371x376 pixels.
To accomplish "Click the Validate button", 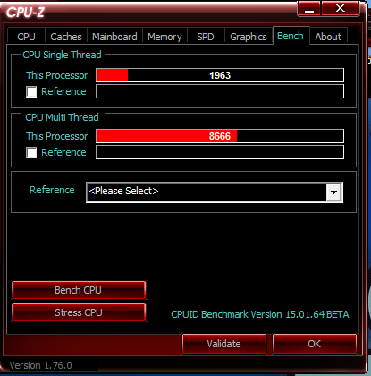I will [224, 344].
